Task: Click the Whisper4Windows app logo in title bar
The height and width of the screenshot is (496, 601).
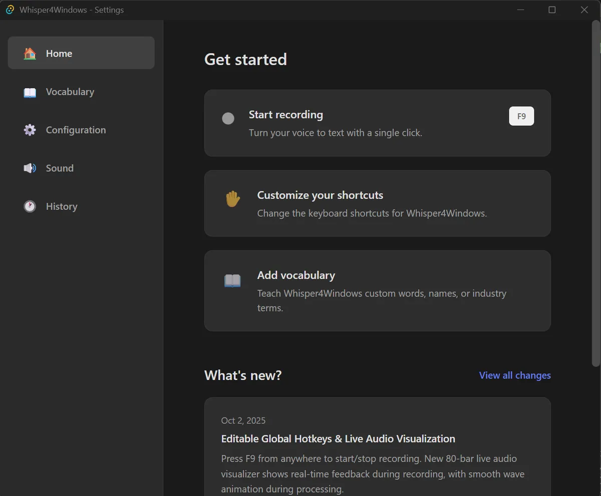Action: tap(10, 10)
